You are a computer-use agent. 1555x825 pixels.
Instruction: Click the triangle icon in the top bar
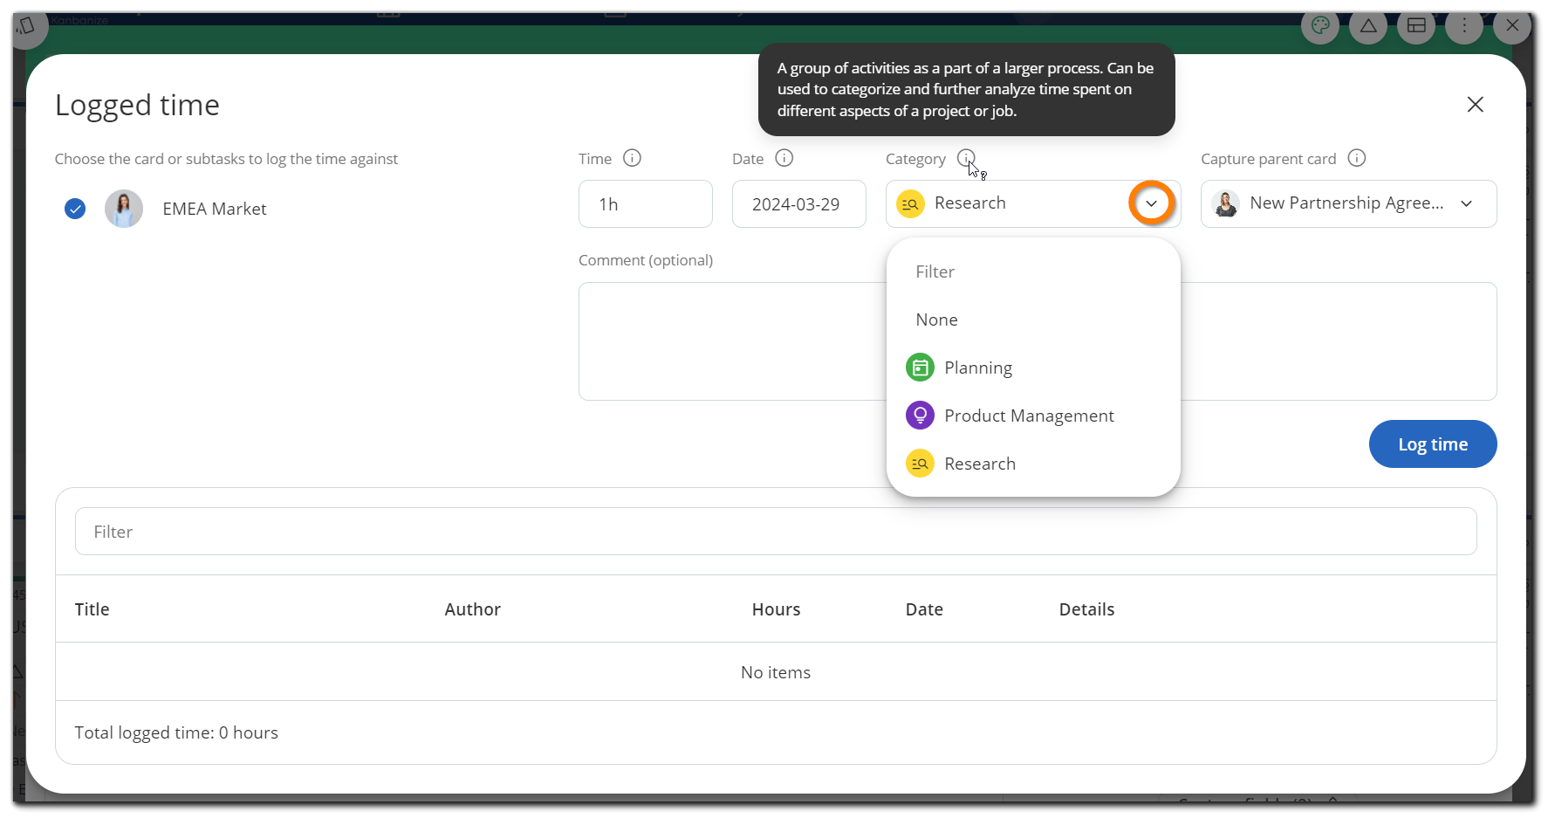[1368, 27]
